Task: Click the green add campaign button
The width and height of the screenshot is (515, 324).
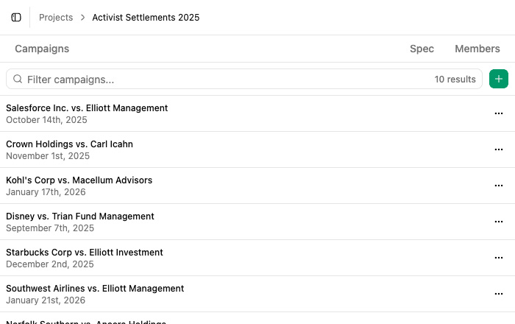Action: [x=499, y=79]
